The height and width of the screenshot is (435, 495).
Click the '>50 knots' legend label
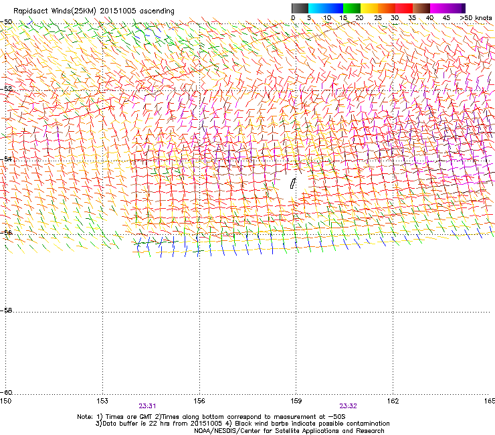click(476, 18)
